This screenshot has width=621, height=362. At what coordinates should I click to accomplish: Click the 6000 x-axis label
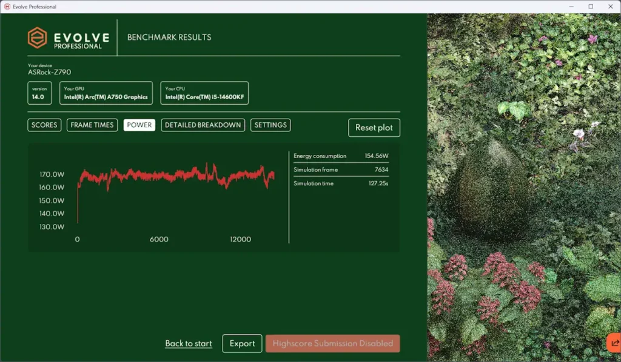coord(159,239)
